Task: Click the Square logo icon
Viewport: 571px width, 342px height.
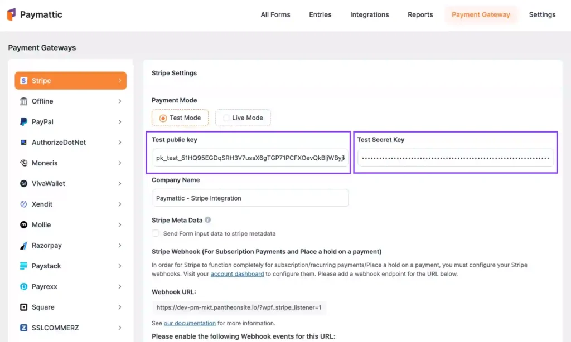Action: coord(23,307)
